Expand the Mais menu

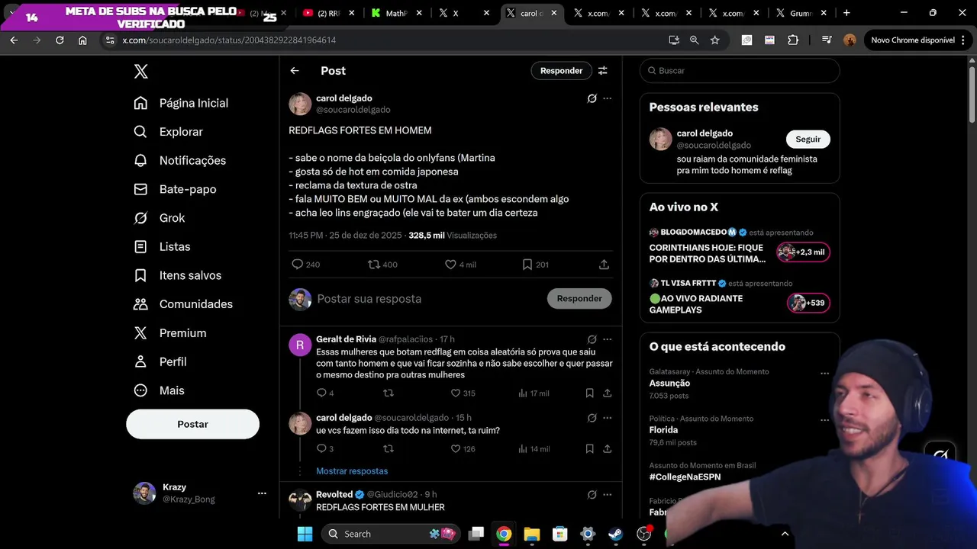[x=159, y=390]
